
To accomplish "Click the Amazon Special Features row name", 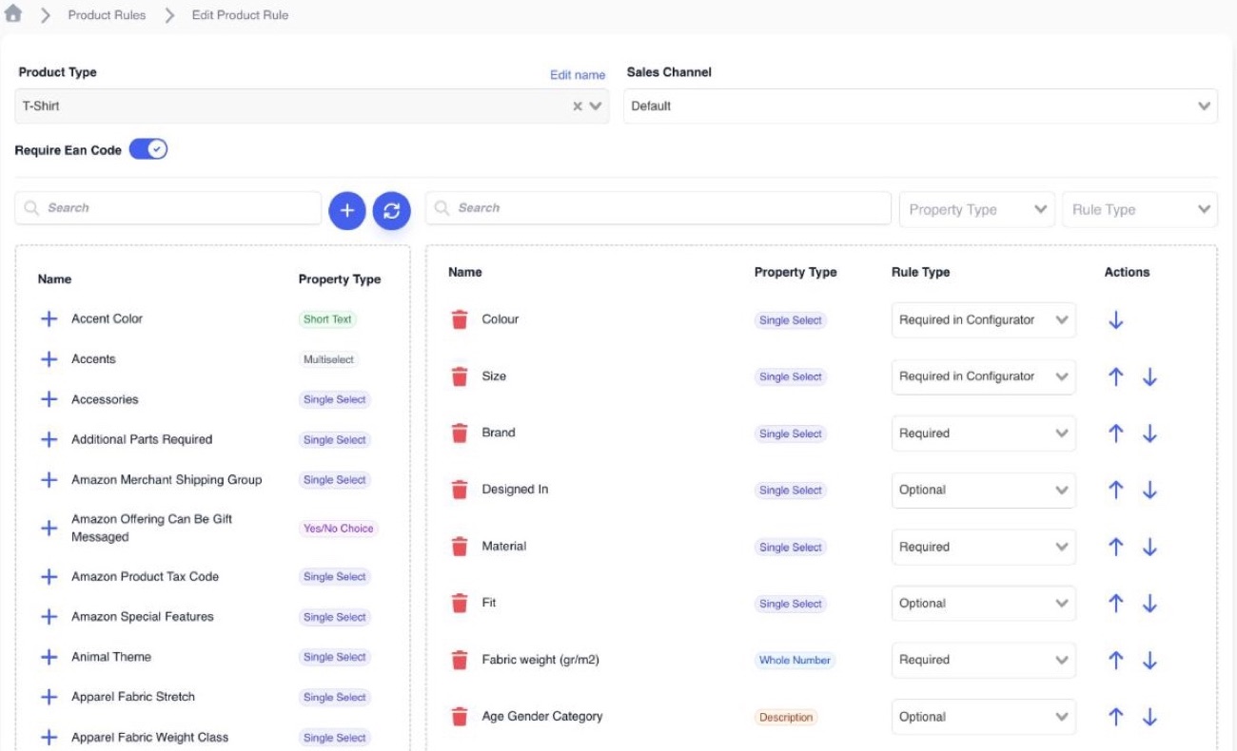I will click(143, 617).
